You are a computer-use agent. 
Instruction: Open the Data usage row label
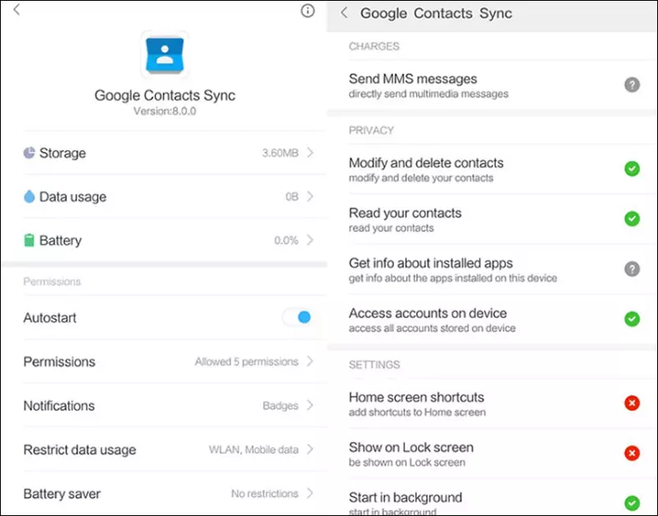[x=72, y=196]
